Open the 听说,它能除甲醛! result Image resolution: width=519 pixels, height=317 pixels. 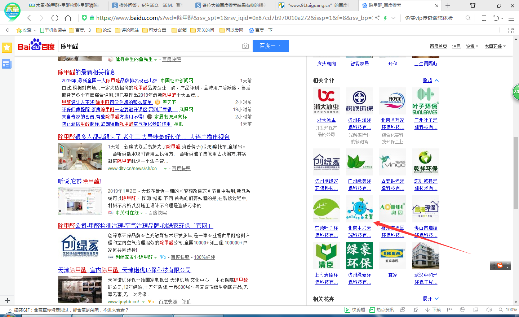80,181
